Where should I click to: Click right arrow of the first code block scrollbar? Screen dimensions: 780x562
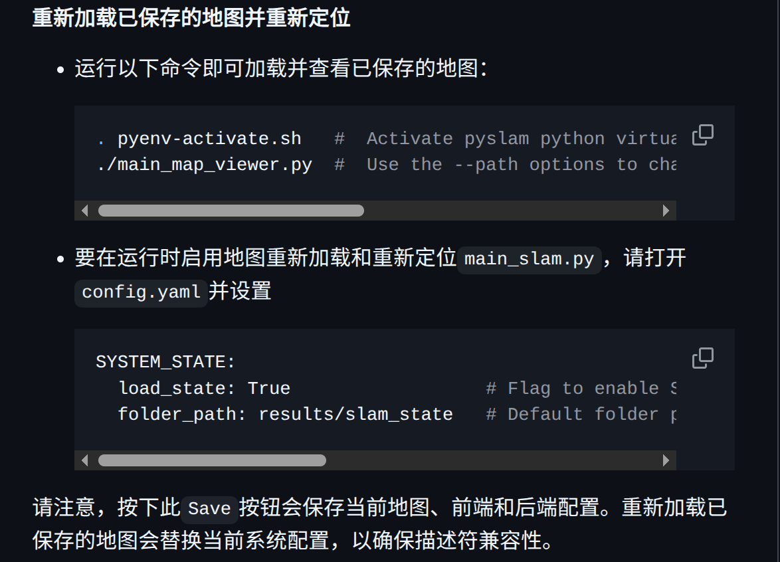click(x=666, y=211)
